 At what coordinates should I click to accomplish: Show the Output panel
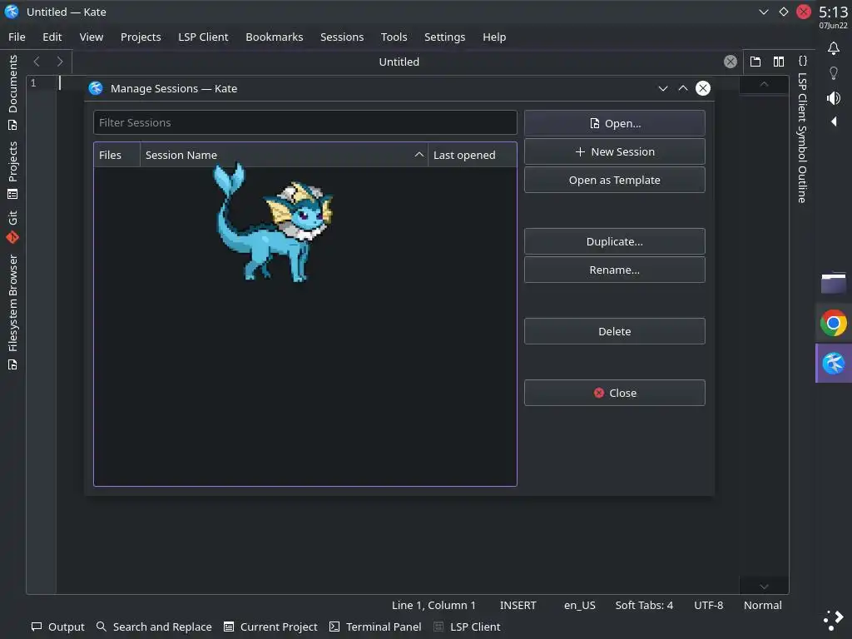coord(57,627)
